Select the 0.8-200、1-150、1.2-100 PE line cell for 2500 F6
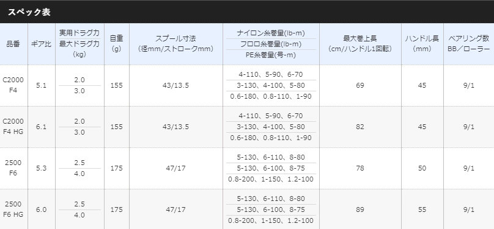 point(271,179)
